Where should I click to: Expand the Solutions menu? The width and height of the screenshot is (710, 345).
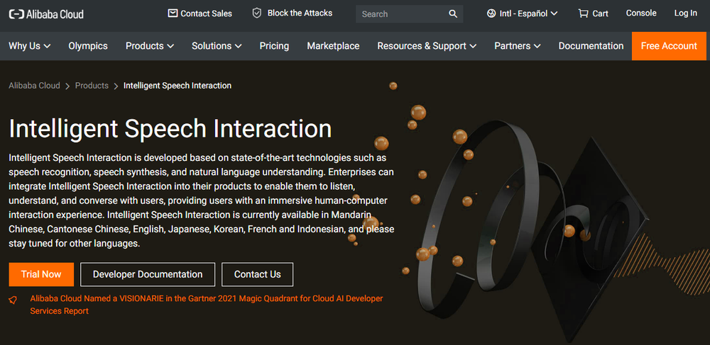tap(217, 46)
